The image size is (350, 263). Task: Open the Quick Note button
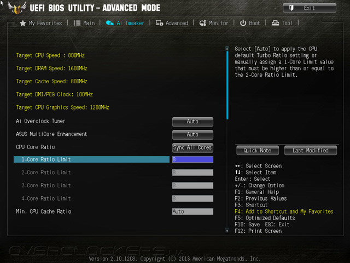click(258, 150)
